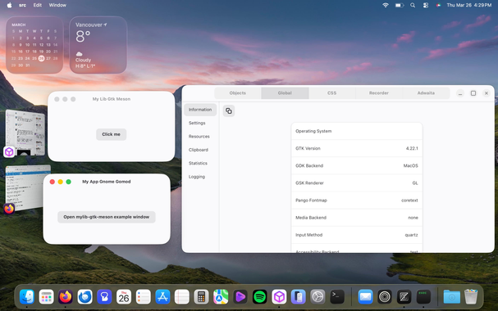Screen dimensions: 498x311
Task: Select Logging in the inspector sidebar
Action: click(200, 177)
